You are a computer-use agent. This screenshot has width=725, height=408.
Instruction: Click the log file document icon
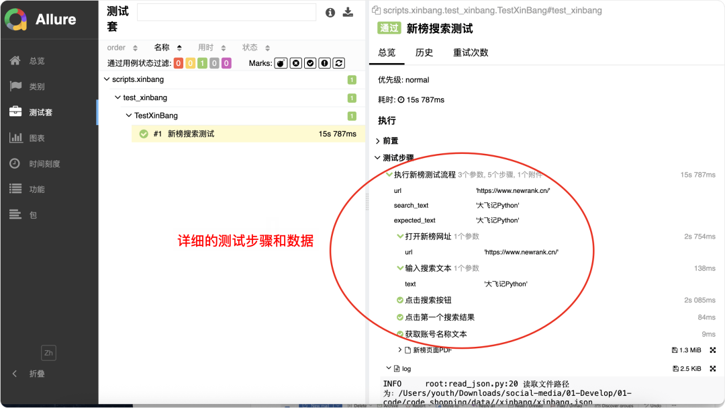(397, 368)
